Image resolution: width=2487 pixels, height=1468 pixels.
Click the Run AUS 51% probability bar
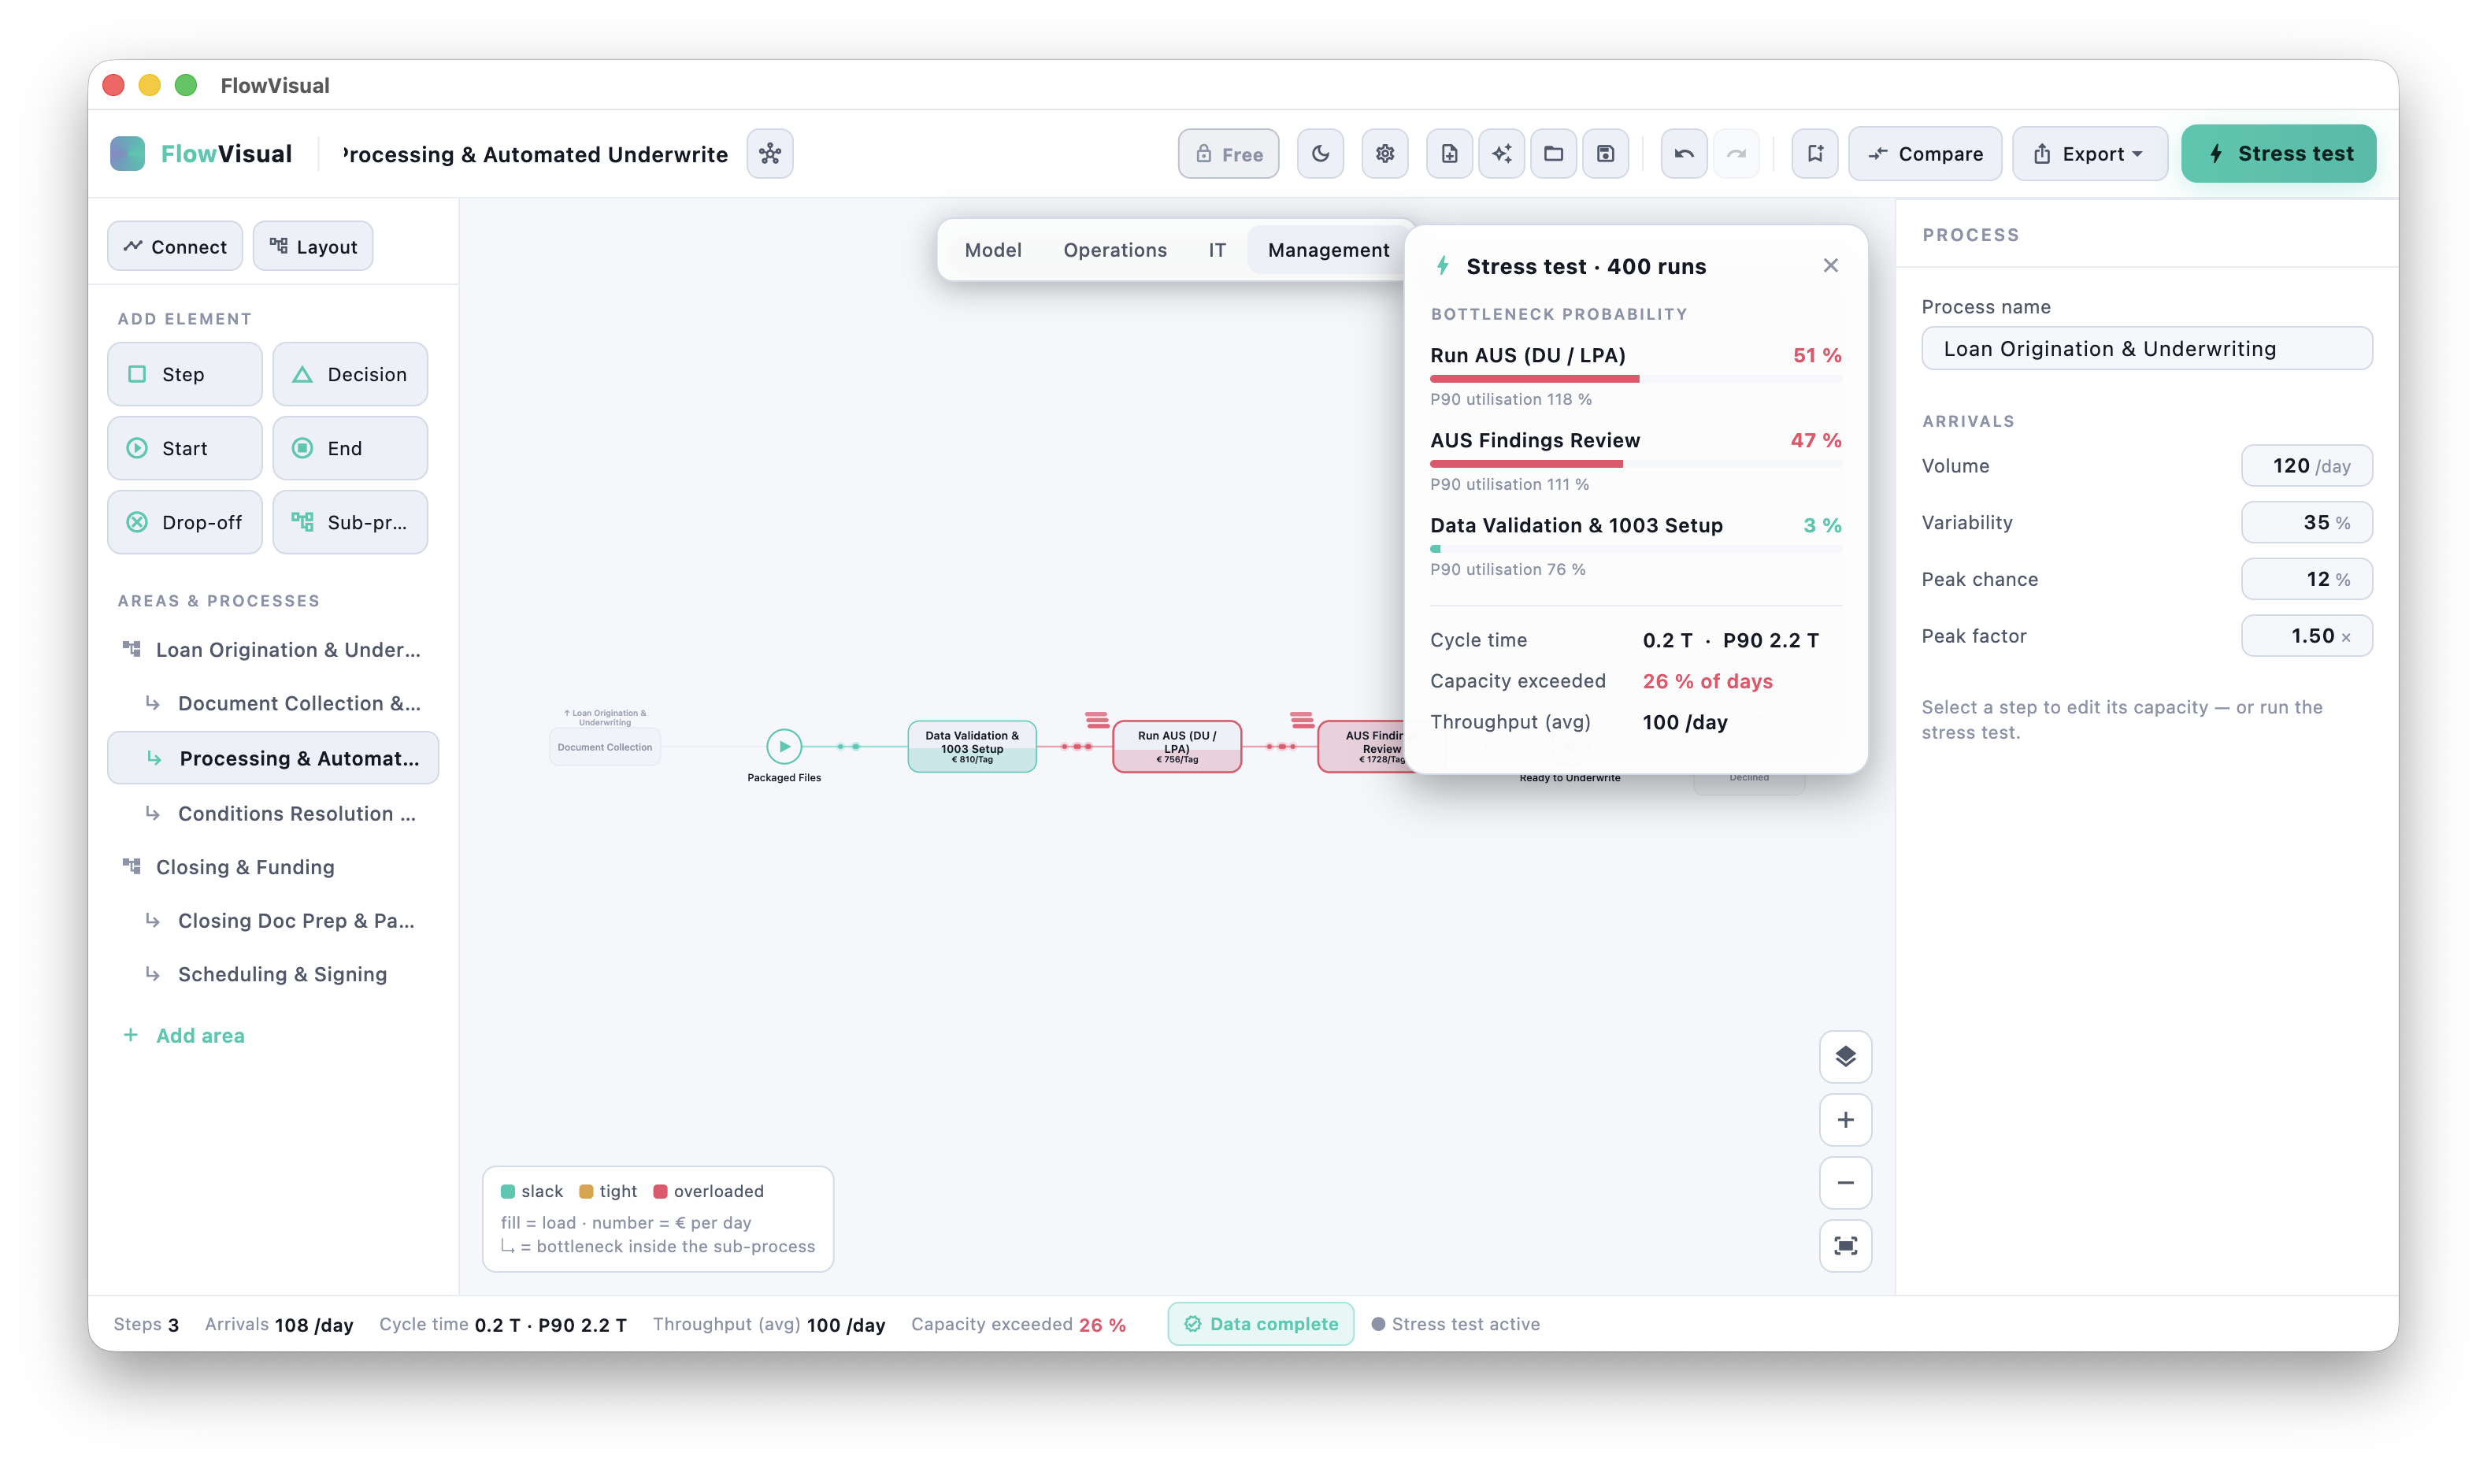(x=1636, y=379)
